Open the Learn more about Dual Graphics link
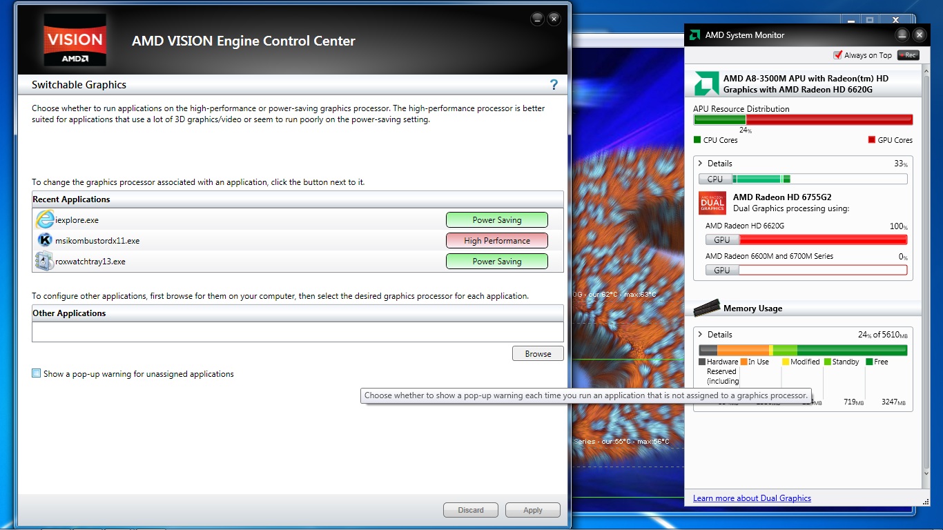943x530 pixels. click(752, 498)
